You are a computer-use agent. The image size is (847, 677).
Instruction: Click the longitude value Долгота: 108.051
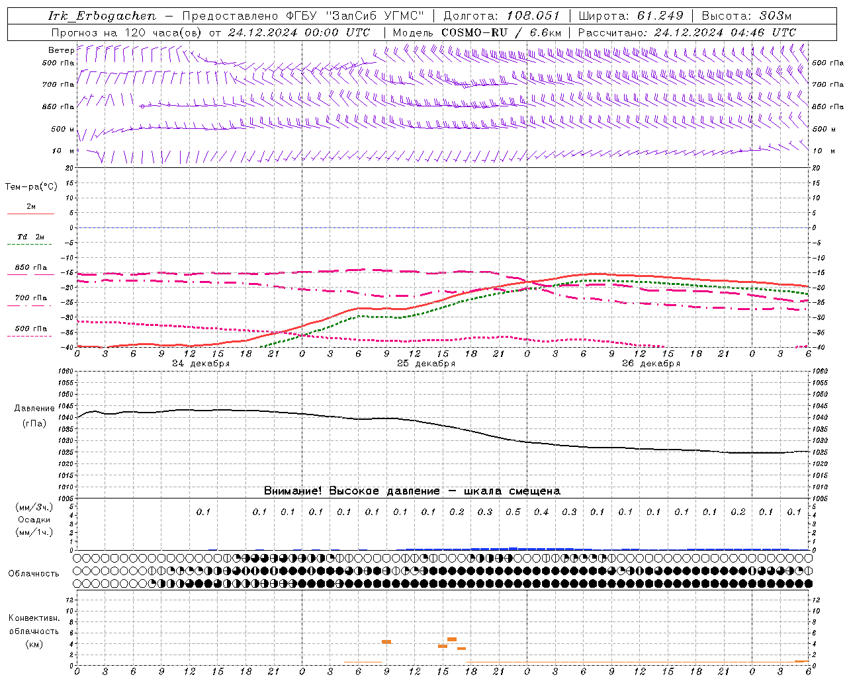502,16
